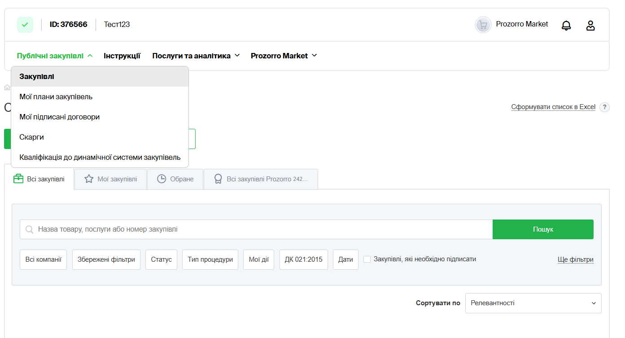Click the Сформувати список в Excel link
This screenshot has width=625, height=338.
pos(553,107)
